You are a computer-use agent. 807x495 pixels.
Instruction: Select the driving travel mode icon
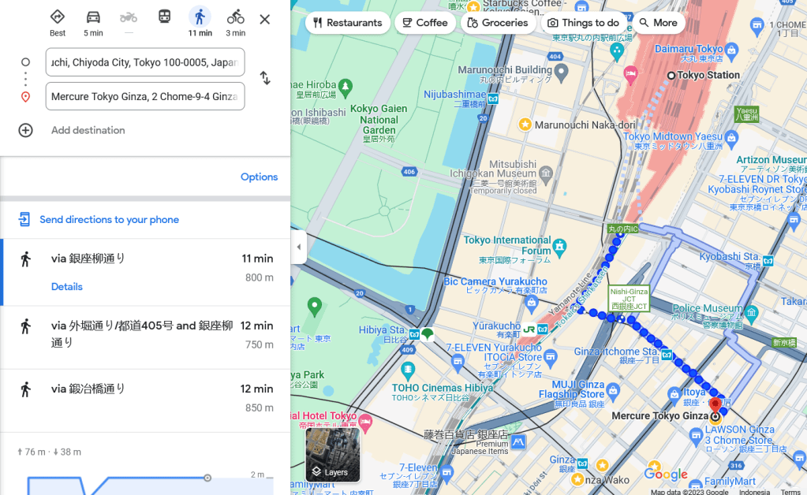click(x=93, y=17)
